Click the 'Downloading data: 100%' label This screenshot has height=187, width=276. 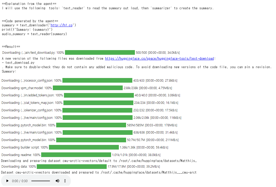(19, 166)
